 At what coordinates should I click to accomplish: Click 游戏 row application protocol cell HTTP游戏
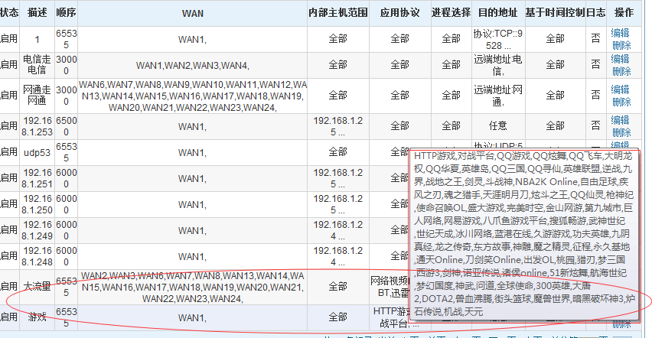pyautogui.click(x=390, y=317)
